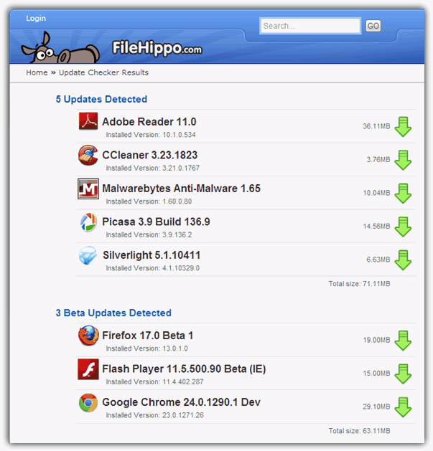
Task: Select the Flash Player 11.5.500.90 Beta link
Action: pyautogui.click(x=184, y=369)
